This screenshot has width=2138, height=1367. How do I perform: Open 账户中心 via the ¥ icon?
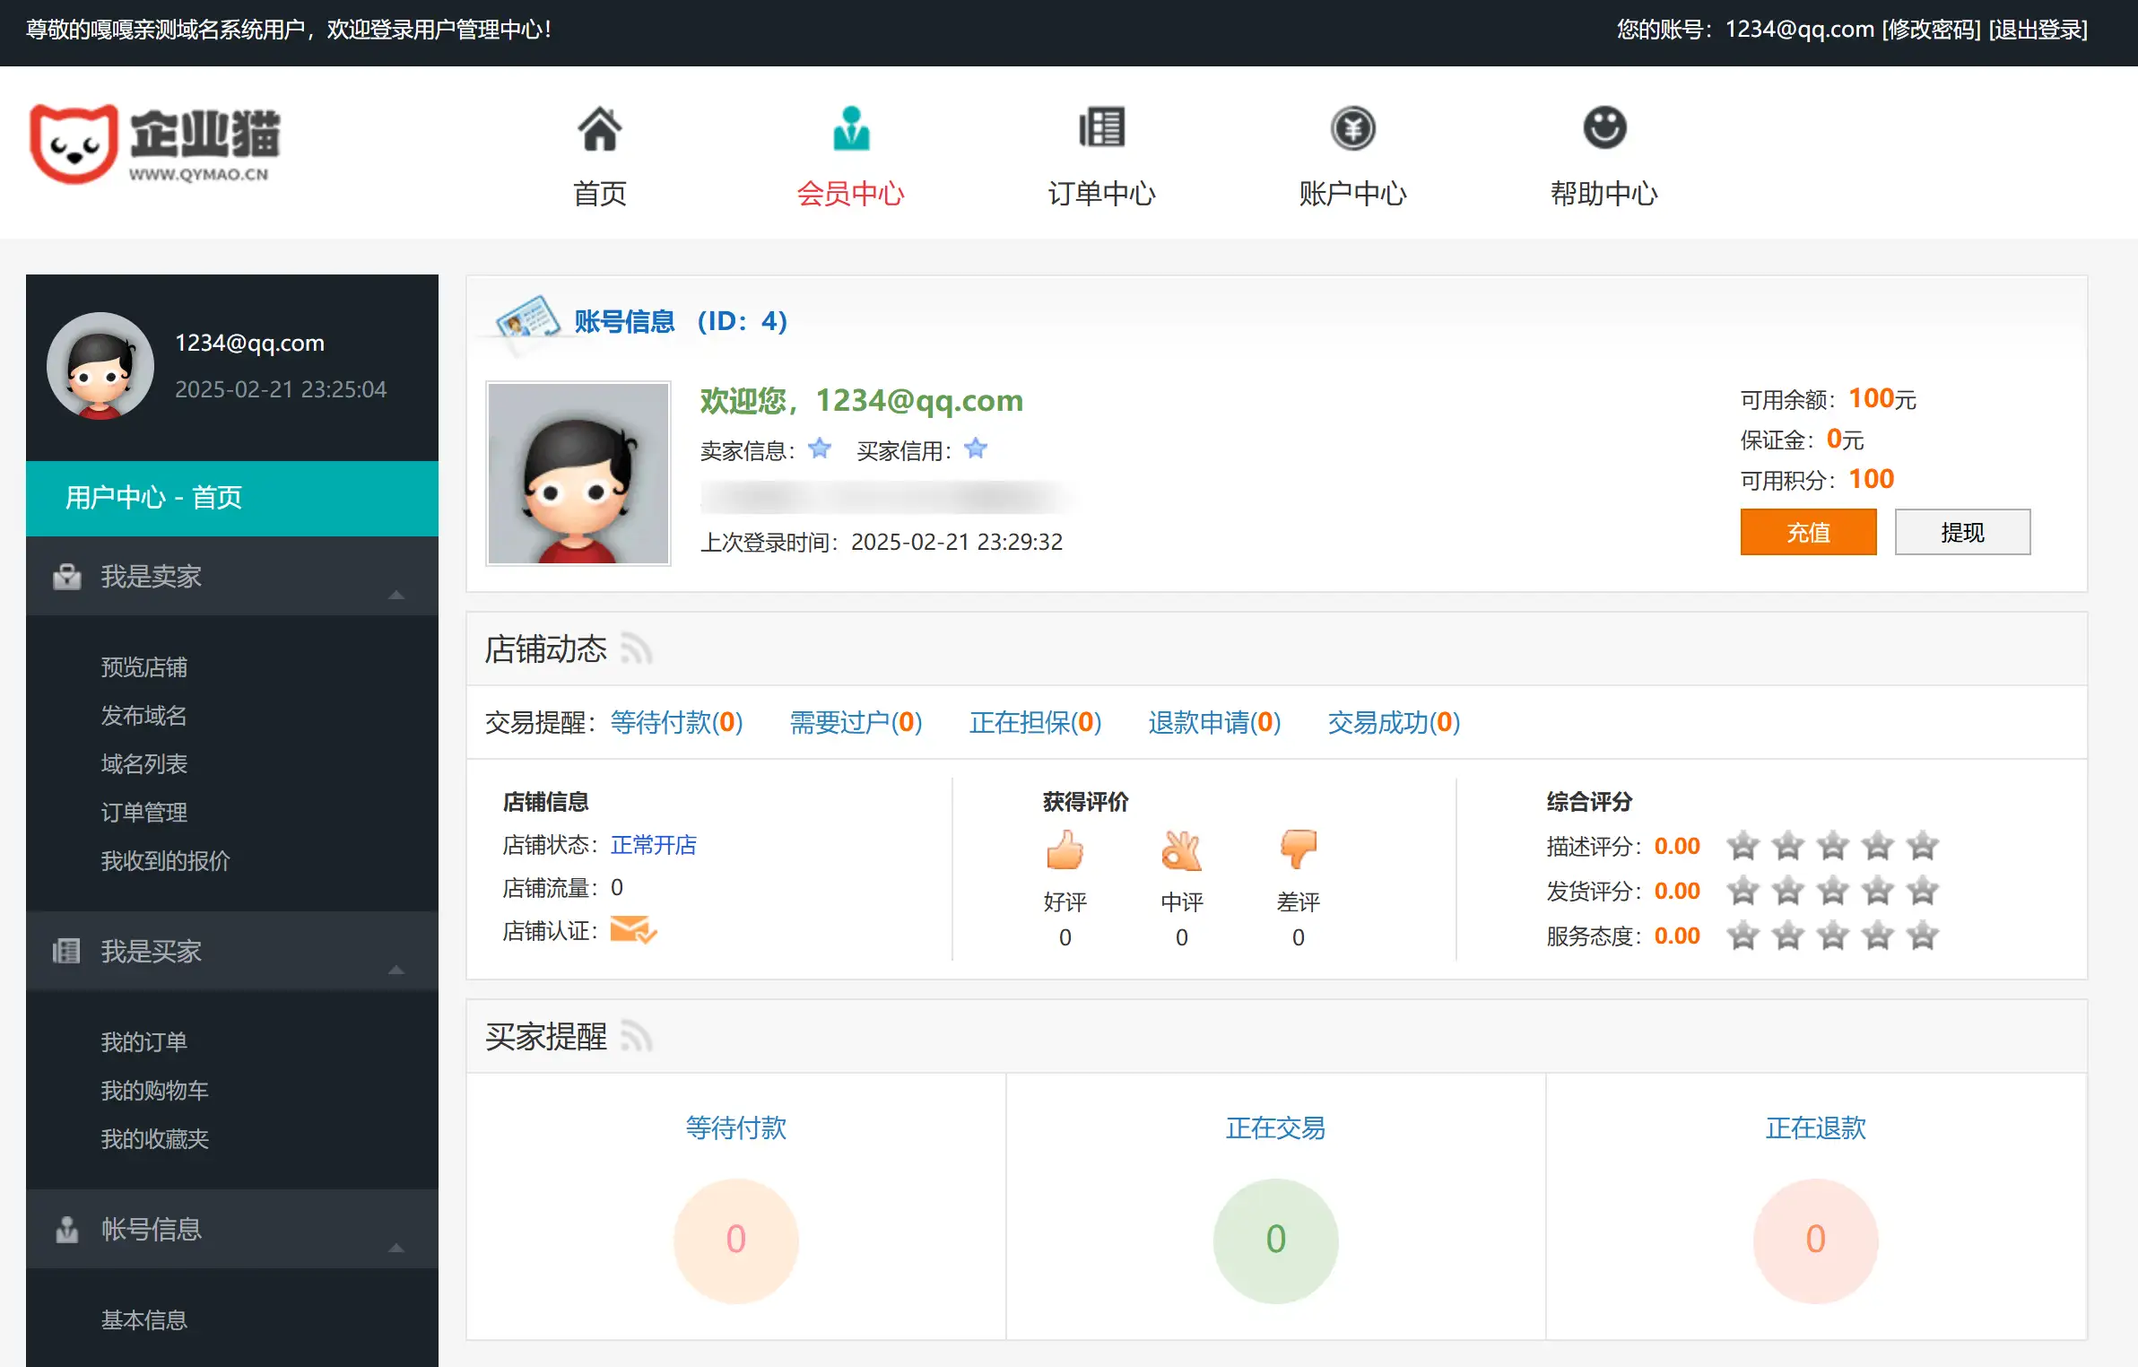pyautogui.click(x=1351, y=128)
